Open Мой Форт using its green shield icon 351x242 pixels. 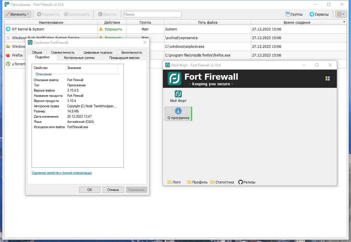pyautogui.click(x=178, y=94)
